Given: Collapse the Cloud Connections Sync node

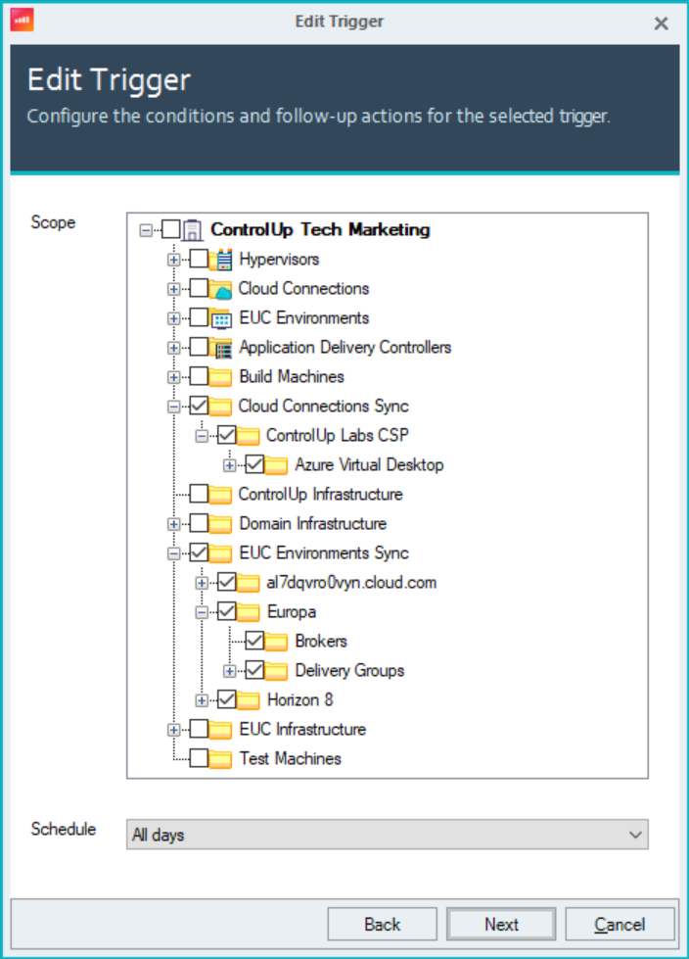Looking at the screenshot, I should (173, 407).
